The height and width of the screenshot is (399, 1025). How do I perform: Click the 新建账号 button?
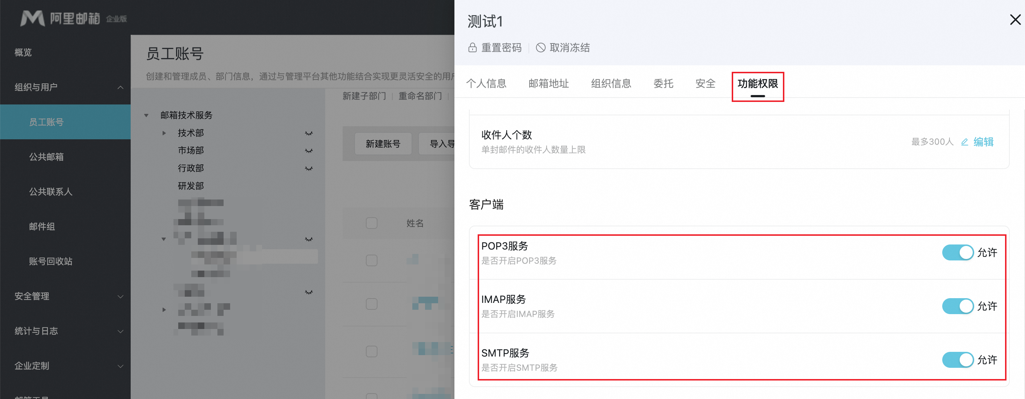[383, 144]
